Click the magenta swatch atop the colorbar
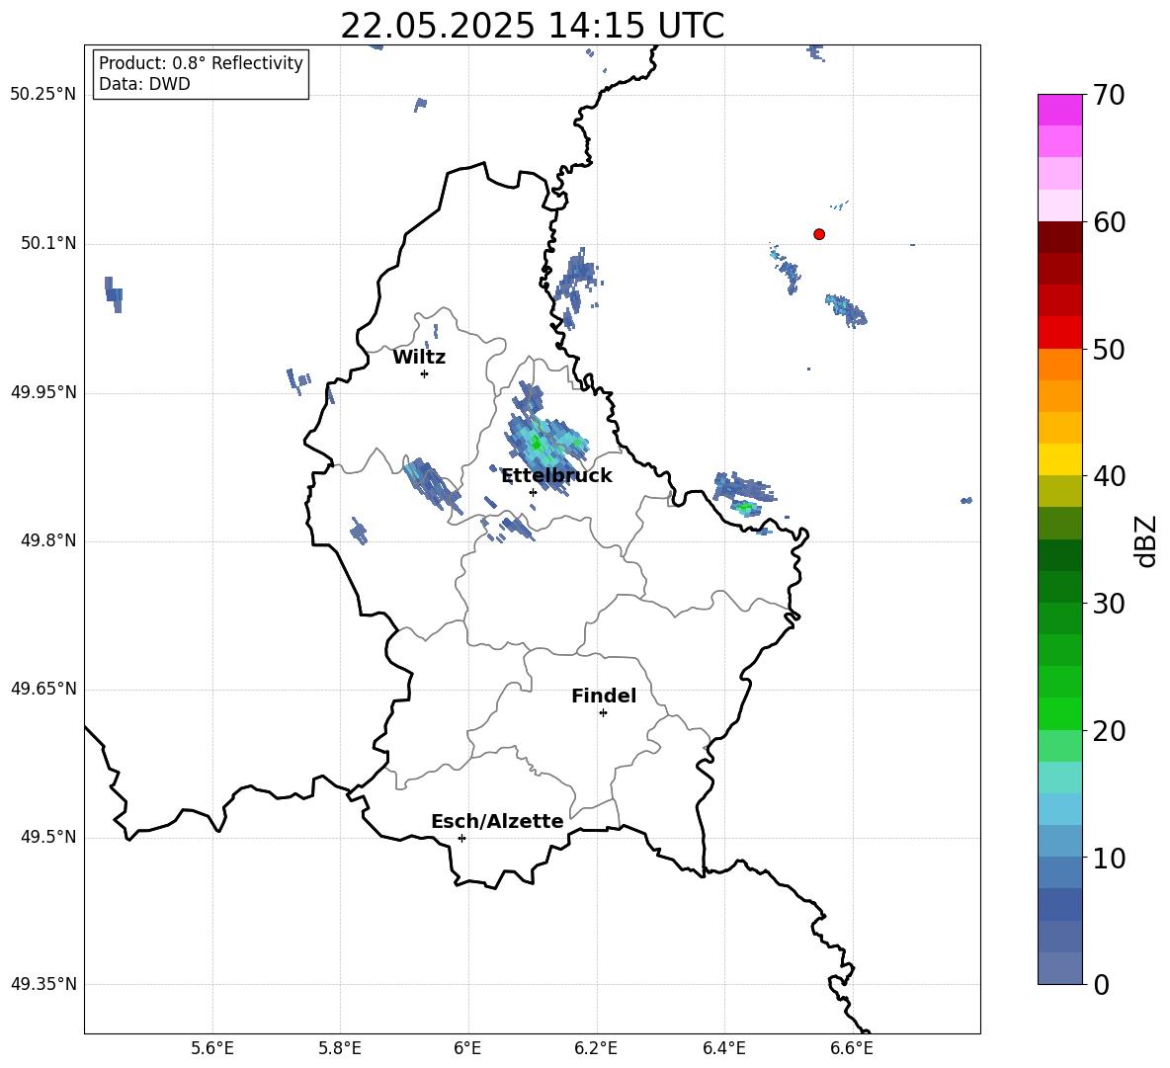 click(x=1059, y=111)
